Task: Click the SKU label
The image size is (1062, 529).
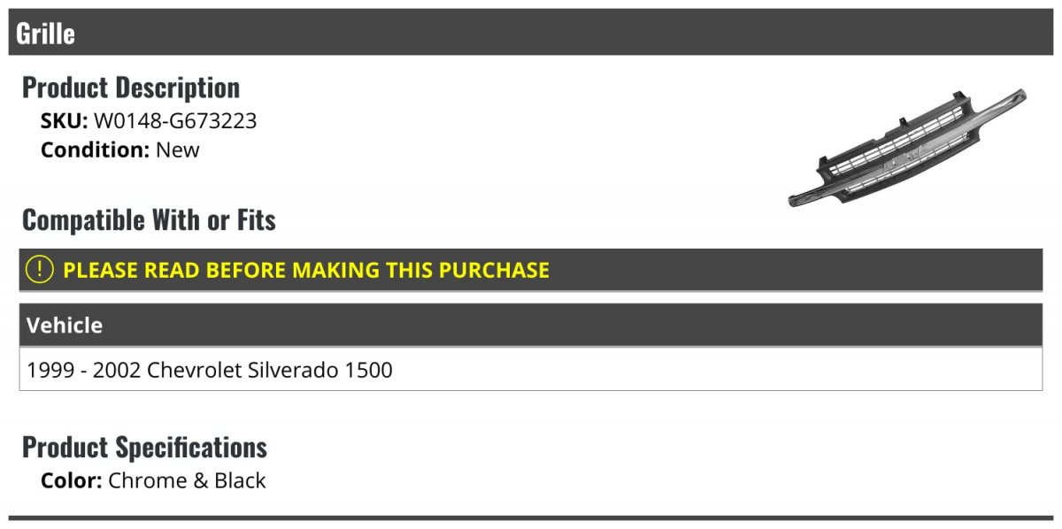Action: point(65,121)
